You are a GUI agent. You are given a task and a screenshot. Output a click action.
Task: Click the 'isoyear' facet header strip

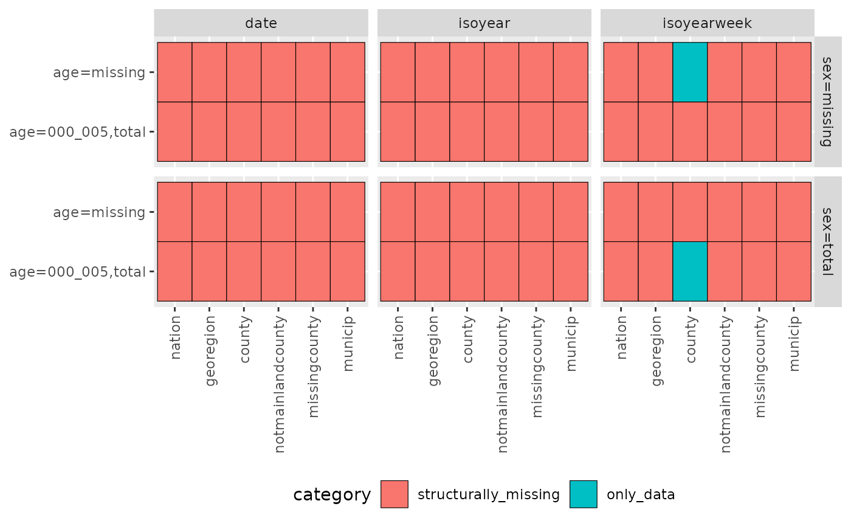pos(484,23)
